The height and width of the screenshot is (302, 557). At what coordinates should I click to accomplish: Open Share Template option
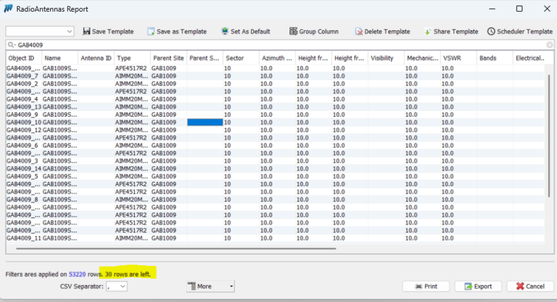point(428,31)
